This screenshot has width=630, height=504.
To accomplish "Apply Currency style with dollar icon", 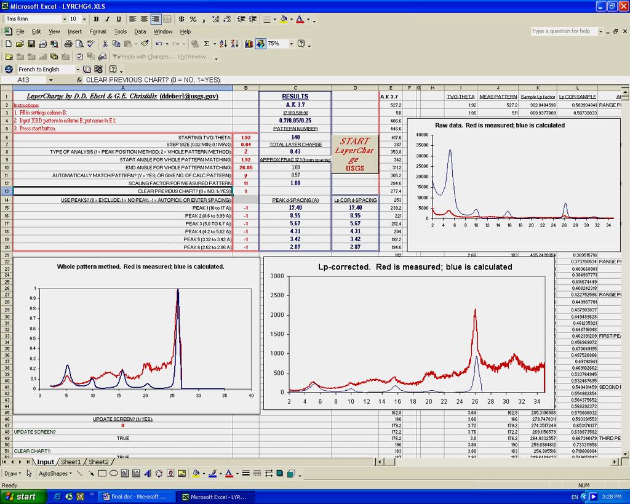I will pyautogui.click(x=181, y=19).
